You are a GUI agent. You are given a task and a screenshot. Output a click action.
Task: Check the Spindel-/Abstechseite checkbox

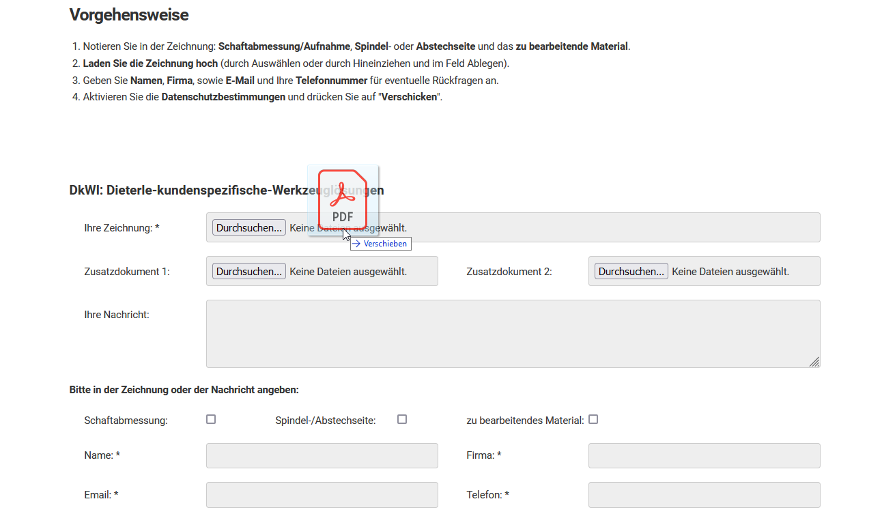pos(402,418)
